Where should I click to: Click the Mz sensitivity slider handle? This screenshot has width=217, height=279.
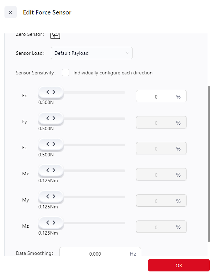[x=51, y=223]
